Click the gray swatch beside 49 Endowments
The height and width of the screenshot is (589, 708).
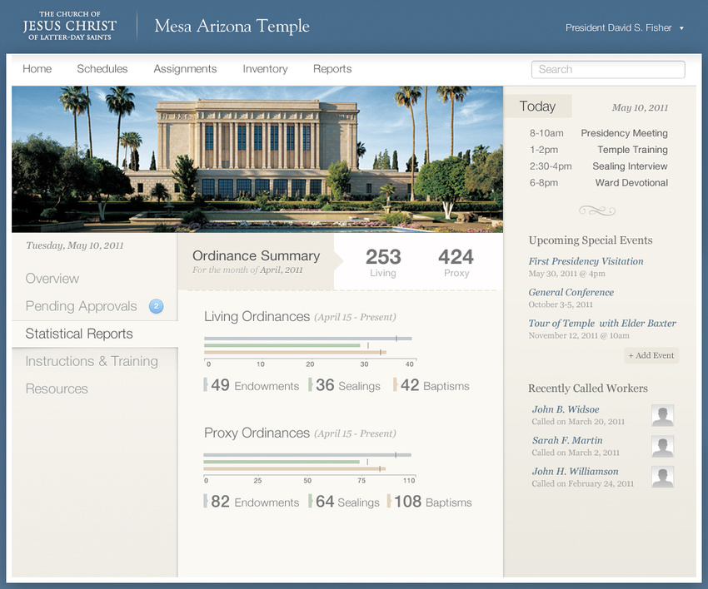206,384
